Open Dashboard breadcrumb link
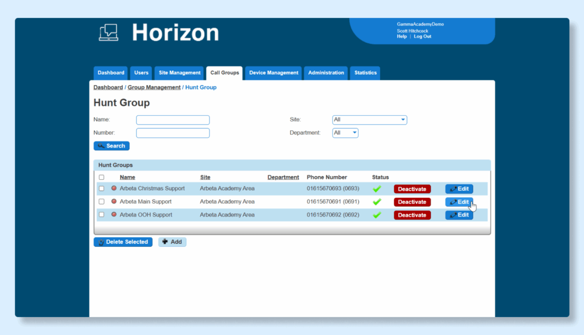Image resolution: width=584 pixels, height=335 pixels. coord(108,87)
